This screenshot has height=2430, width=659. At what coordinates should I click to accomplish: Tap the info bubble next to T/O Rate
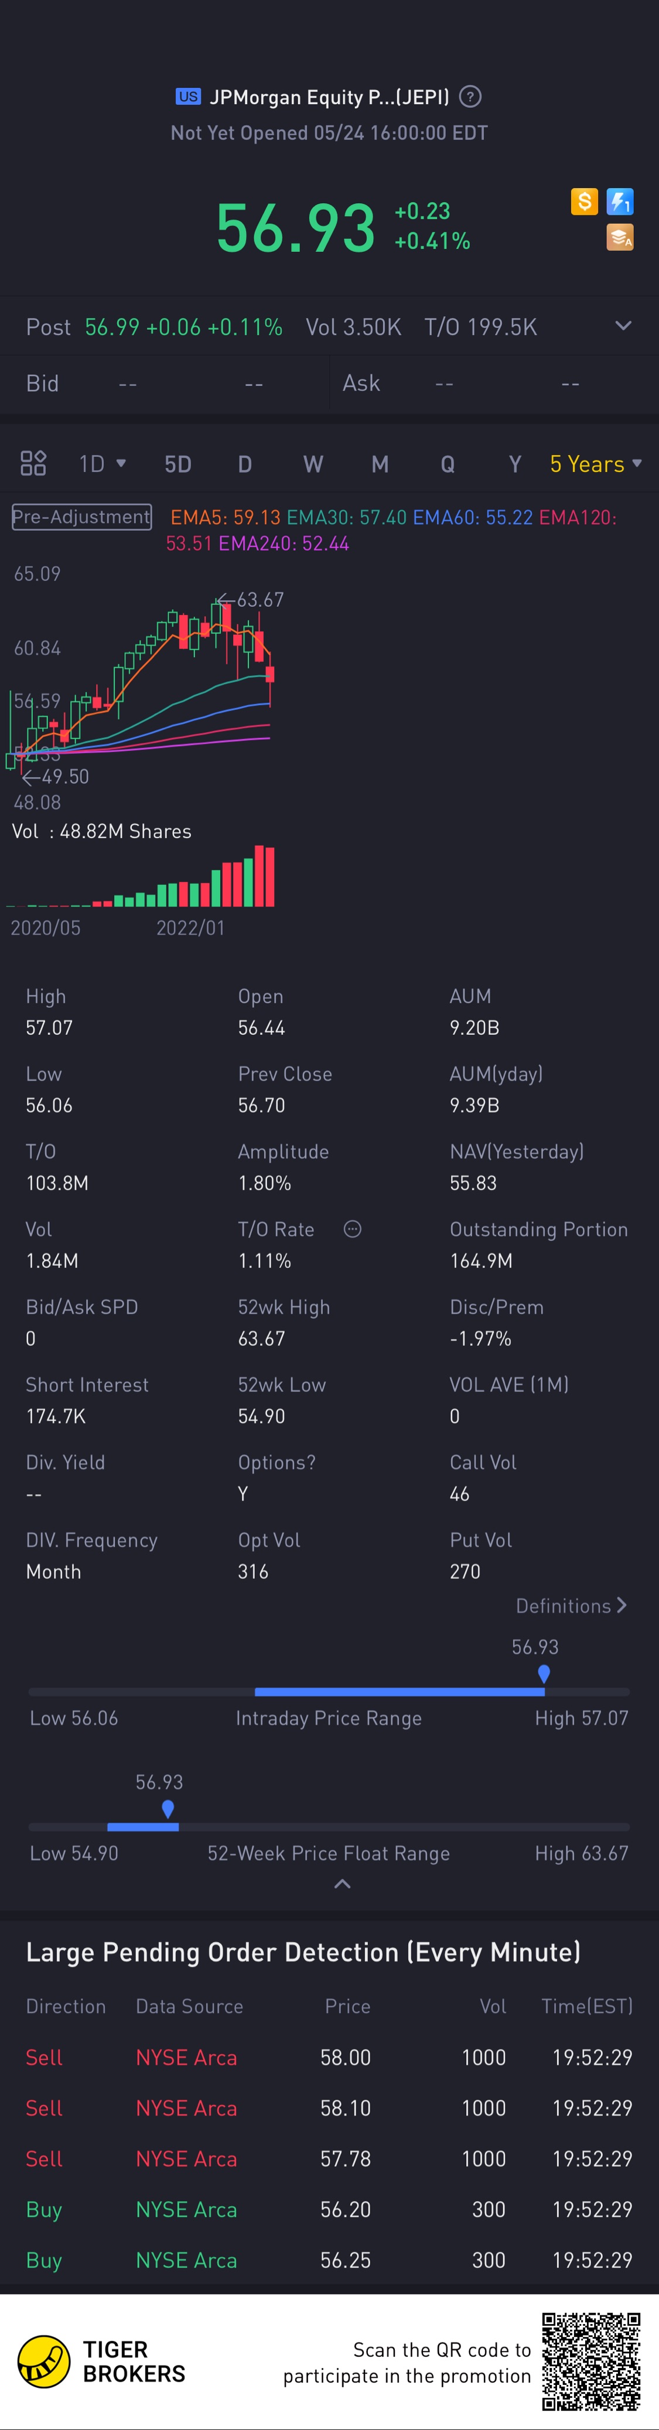tap(352, 1229)
